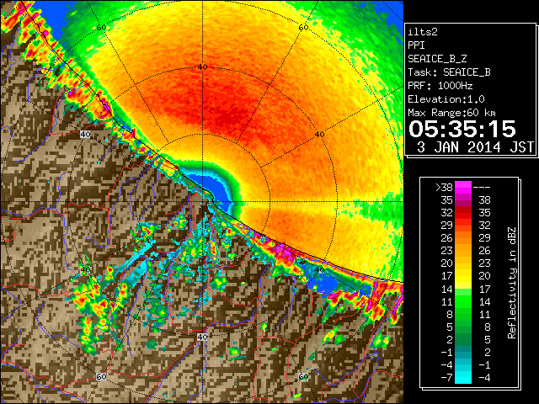Click the "---" legend entry

pos(482,188)
